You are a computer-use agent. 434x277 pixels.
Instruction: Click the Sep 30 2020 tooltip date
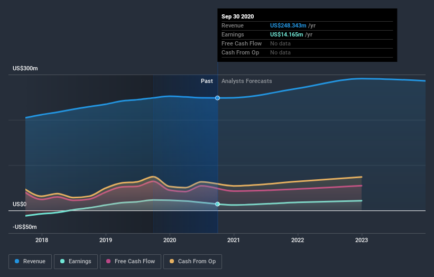coord(237,16)
